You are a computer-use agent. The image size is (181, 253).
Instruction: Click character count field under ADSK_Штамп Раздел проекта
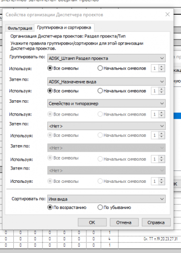point(155,68)
